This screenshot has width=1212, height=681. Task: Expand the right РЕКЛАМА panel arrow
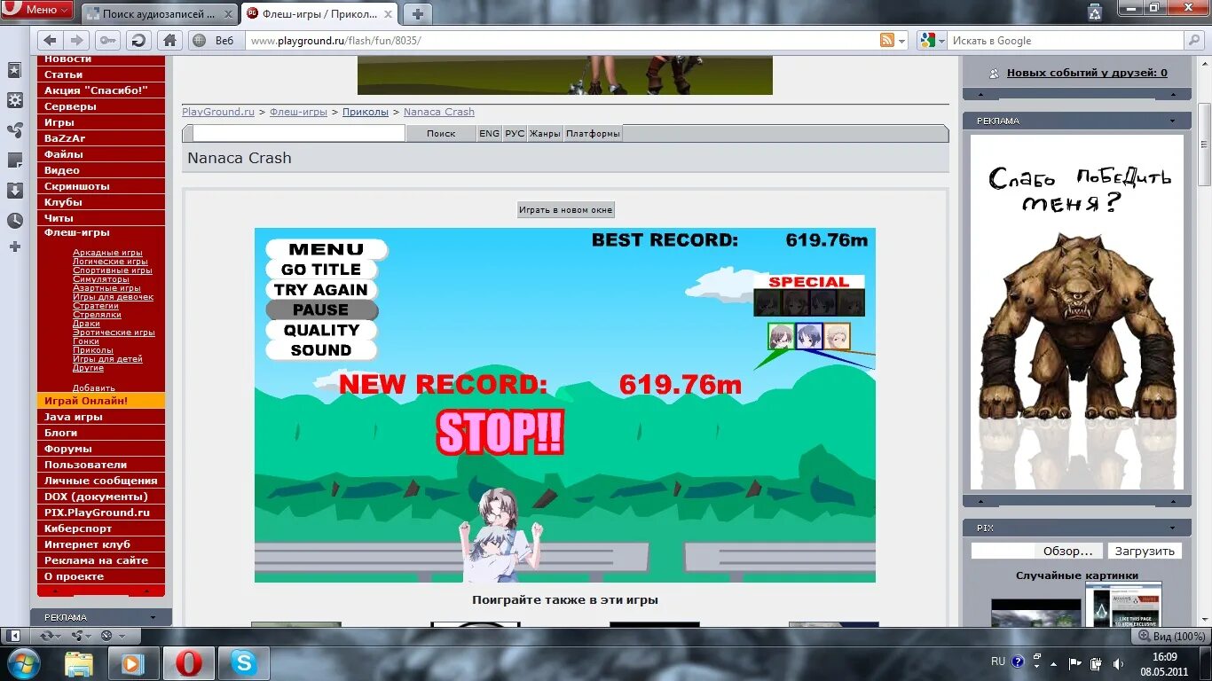point(1173,121)
